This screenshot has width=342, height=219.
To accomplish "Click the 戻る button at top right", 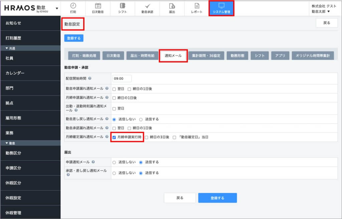I will tap(327, 23).
